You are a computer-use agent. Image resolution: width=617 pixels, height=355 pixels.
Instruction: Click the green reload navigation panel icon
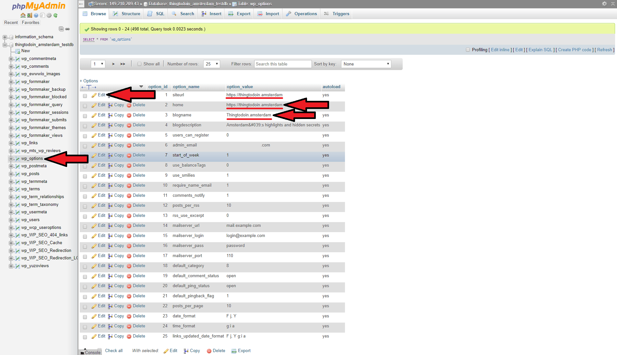[x=55, y=15]
